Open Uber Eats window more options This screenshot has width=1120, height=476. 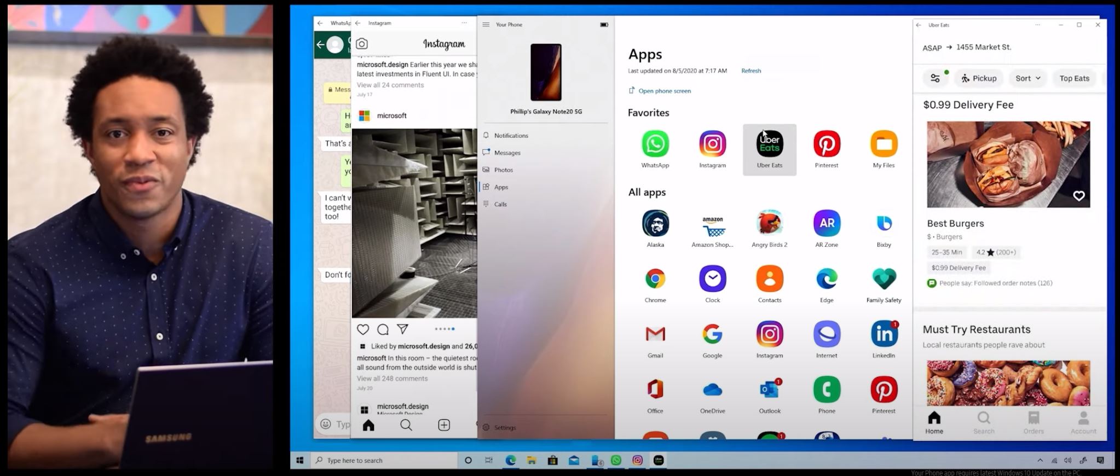[1037, 25]
